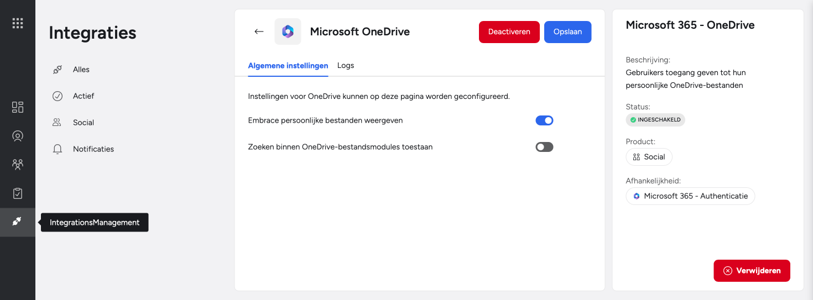The width and height of the screenshot is (813, 300).
Task: Click the Deactiveren button
Action: pyautogui.click(x=509, y=32)
